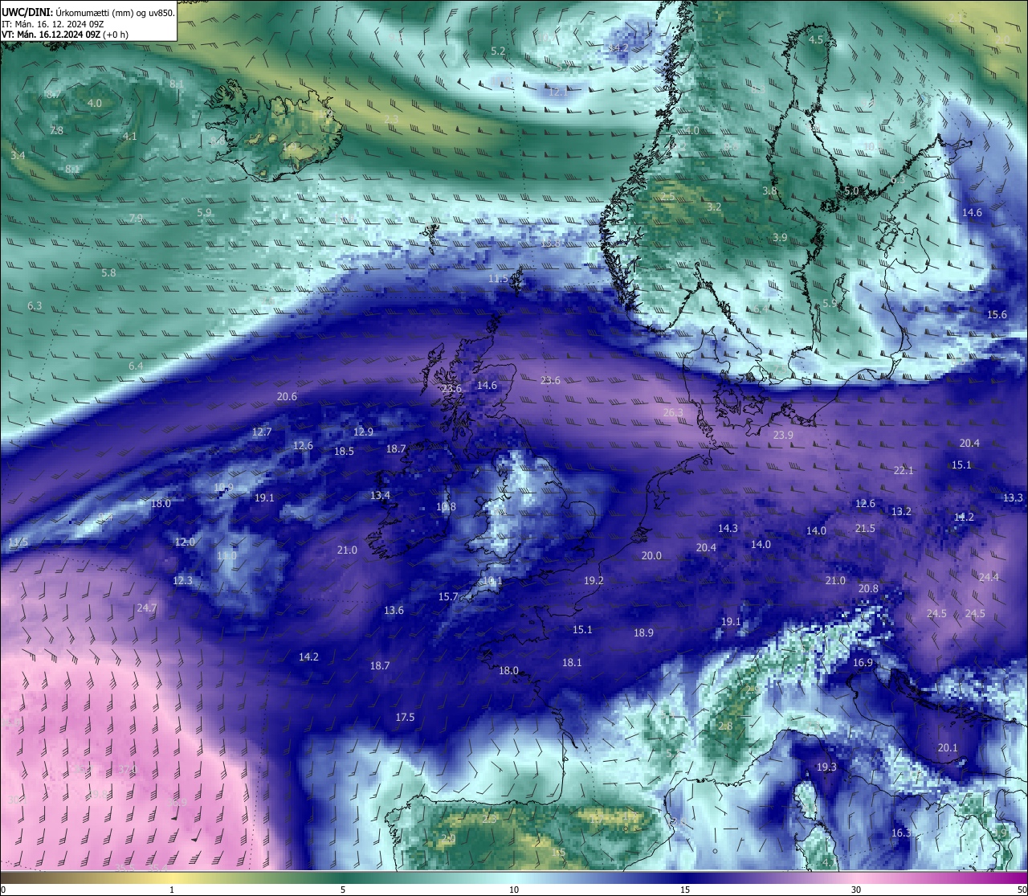This screenshot has height=896, width=1028.
Task: Click the 13.4 value near Ireland
Action: pyautogui.click(x=380, y=496)
